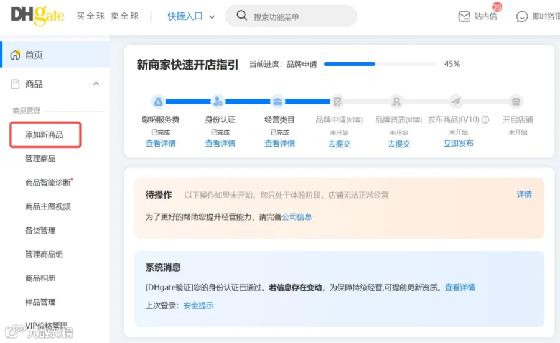Click the 品牌申请 step icon
This screenshot has width=560, height=343.
[337, 102]
